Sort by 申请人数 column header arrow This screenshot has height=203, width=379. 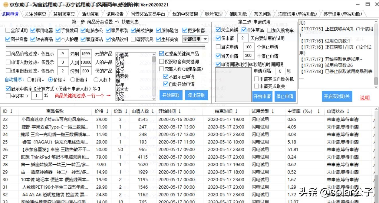(x=153, y=111)
